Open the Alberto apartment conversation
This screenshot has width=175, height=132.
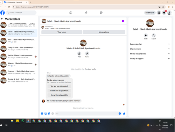tap(19, 64)
